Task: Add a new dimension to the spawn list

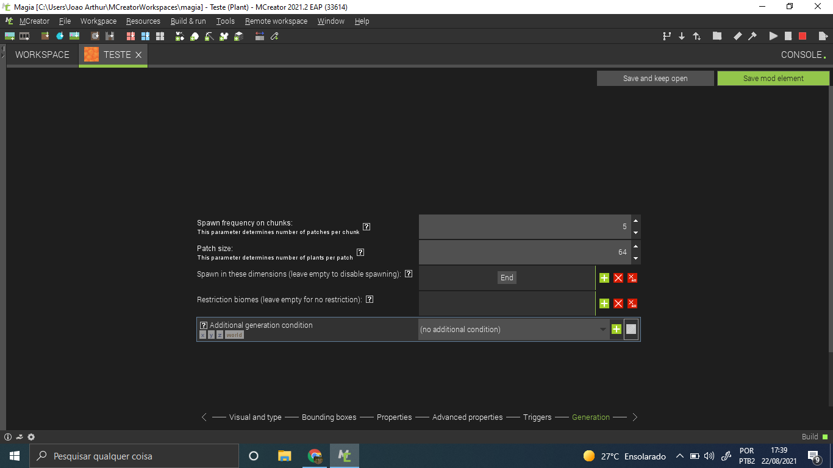Action: (604, 277)
